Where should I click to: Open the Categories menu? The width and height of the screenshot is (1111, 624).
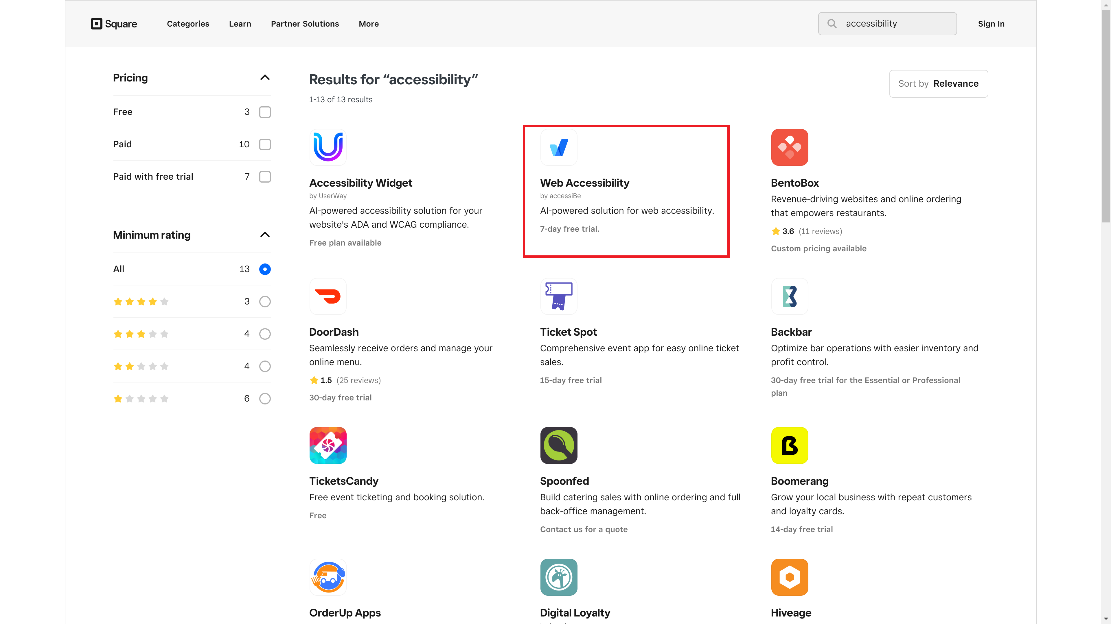click(187, 24)
